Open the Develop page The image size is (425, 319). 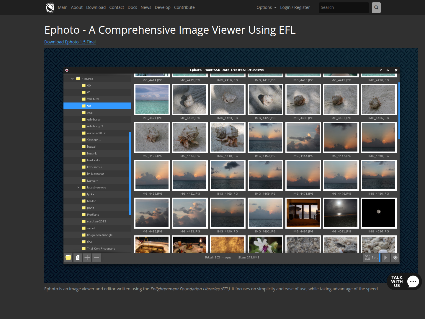point(163,7)
